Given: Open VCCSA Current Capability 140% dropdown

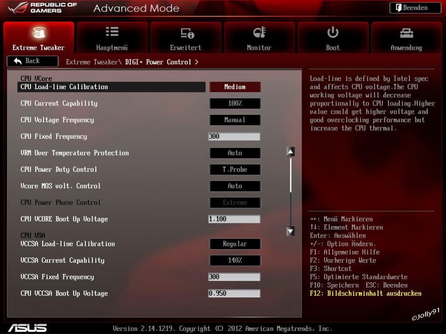Looking at the screenshot, I should [235, 260].
